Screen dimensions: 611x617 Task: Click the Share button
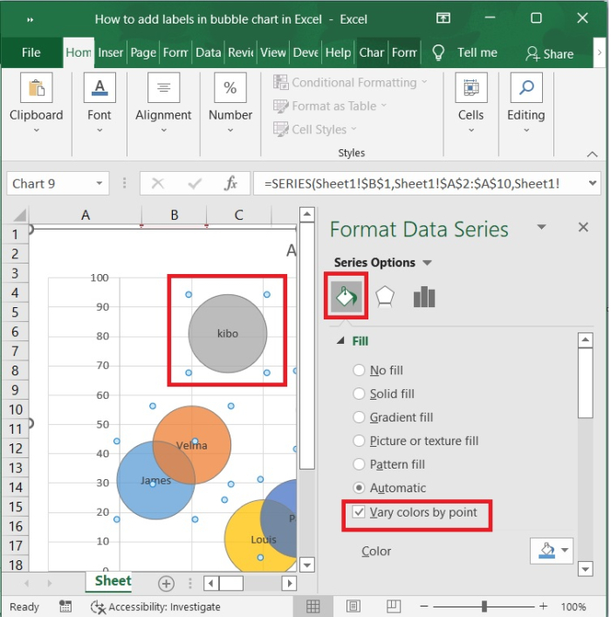click(550, 53)
